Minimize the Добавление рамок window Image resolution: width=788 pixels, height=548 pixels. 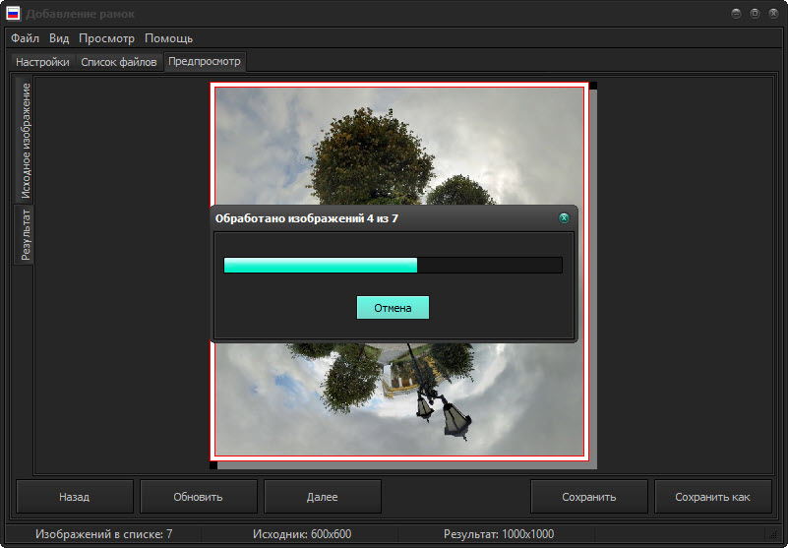point(736,14)
